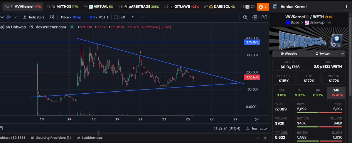This screenshot has height=143, width=352.
Task: Click the 8122 WETH price box
Action: (x=328, y=65)
